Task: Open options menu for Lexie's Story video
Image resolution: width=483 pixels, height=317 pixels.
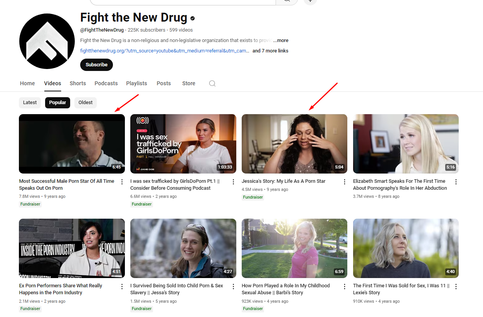Action: point(456,287)
